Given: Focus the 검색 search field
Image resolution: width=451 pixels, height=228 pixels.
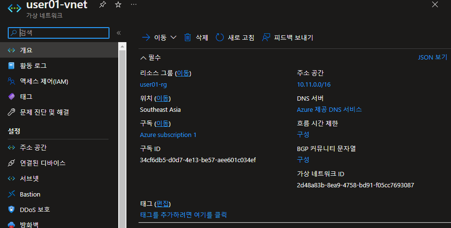Looking at the screenshot, I should tap(59, 33).
